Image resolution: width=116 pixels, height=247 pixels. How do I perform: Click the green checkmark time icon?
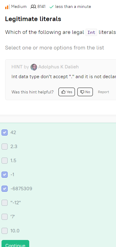coord(51,7)
